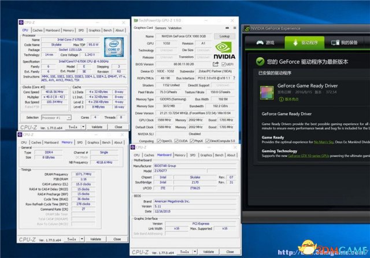This screenshot has height=258, width=370.
Task: Toggle the OpenCL checkbox
Action: [158, 141]
